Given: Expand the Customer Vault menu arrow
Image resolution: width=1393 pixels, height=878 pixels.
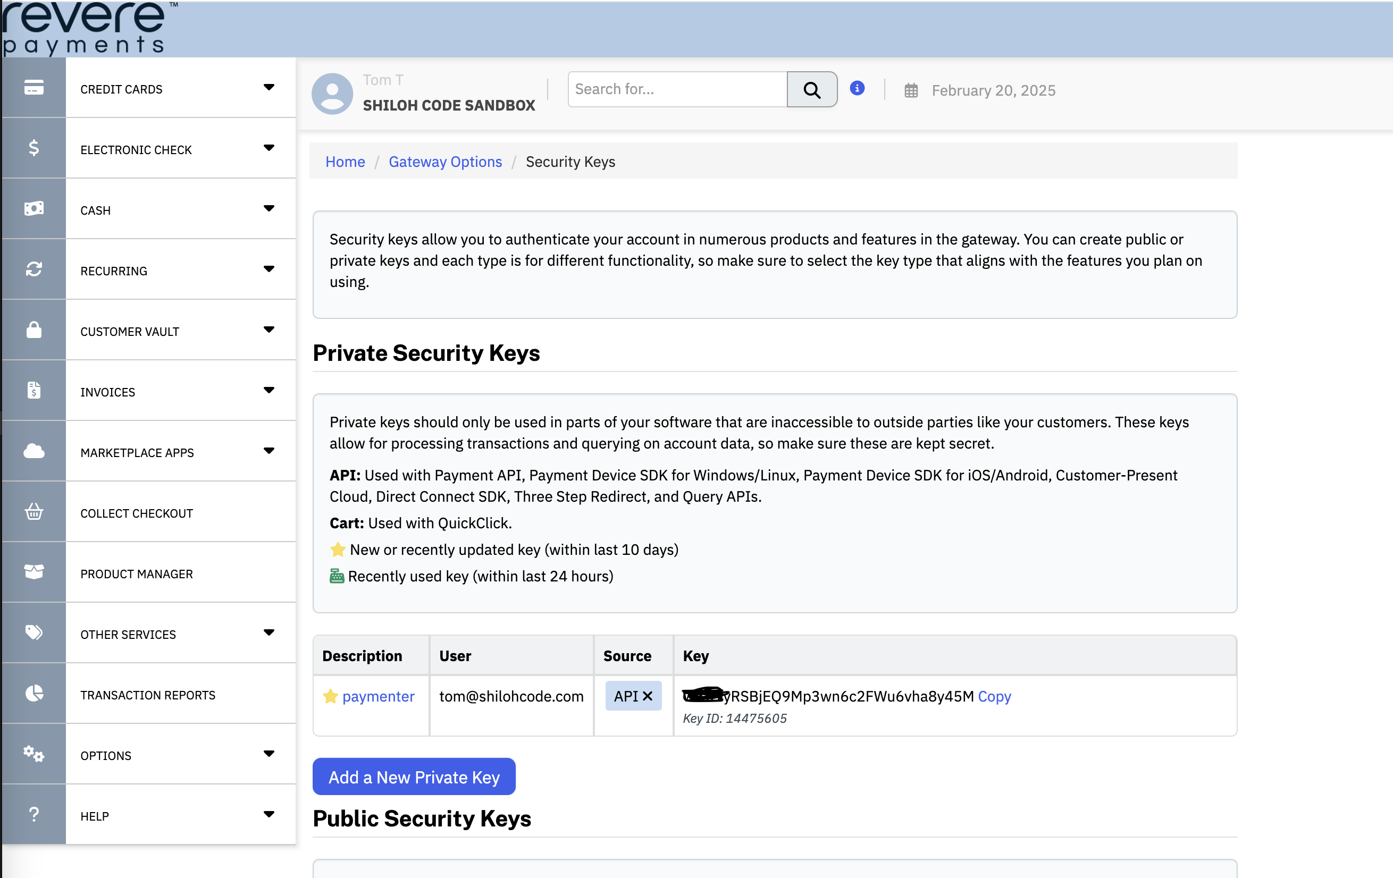Looking at the screenshot, I should pyautogui.click(x=269, y=330).
